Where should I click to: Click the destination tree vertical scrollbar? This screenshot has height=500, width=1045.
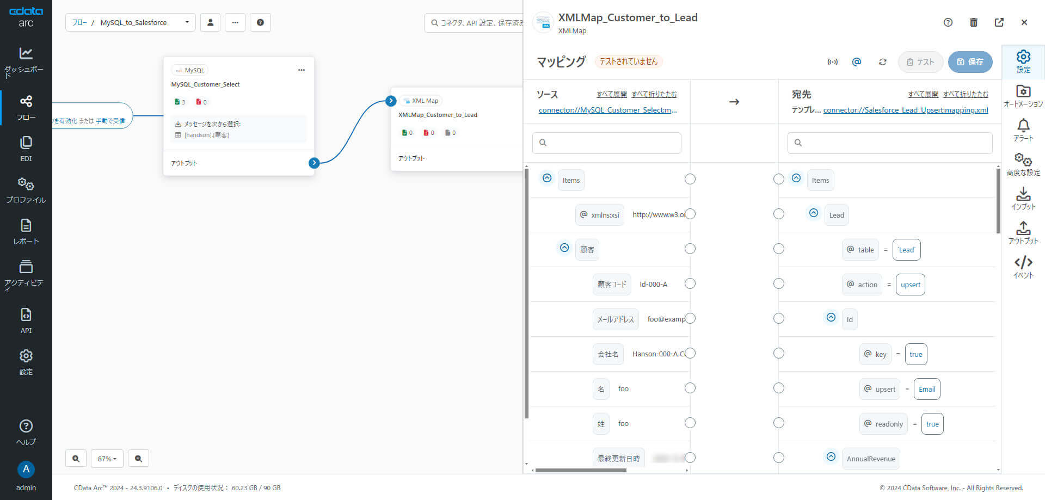[x=998, y=200]
